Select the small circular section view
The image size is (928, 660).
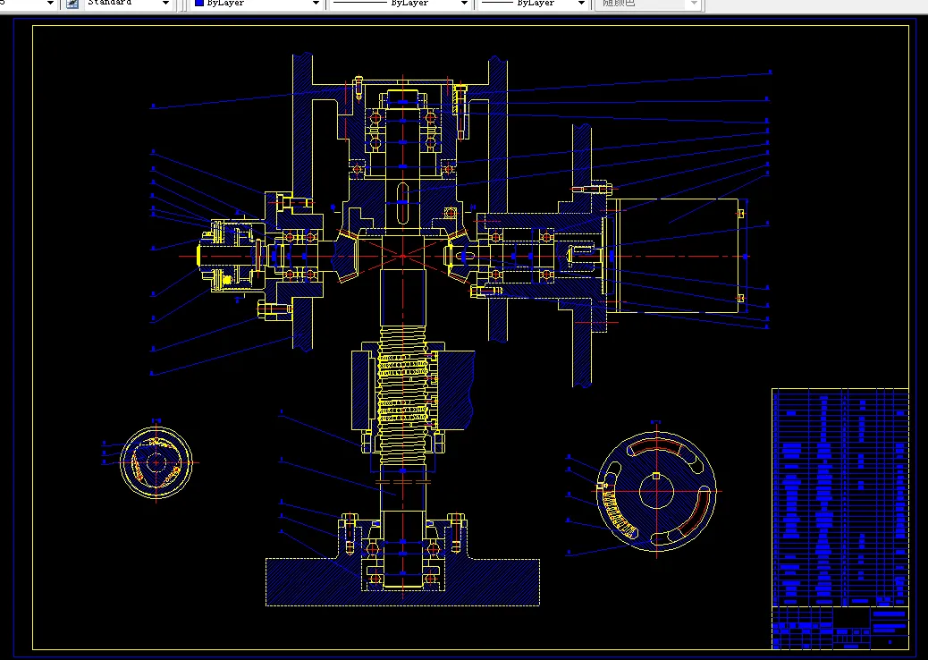[x=156, y=462]
